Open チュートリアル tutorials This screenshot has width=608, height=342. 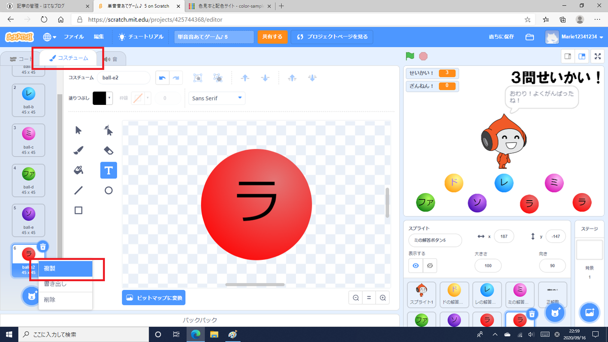(141, 37)
